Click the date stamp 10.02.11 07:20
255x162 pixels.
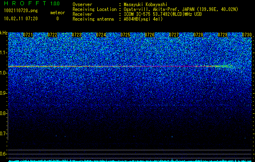(x=21, y=19)
